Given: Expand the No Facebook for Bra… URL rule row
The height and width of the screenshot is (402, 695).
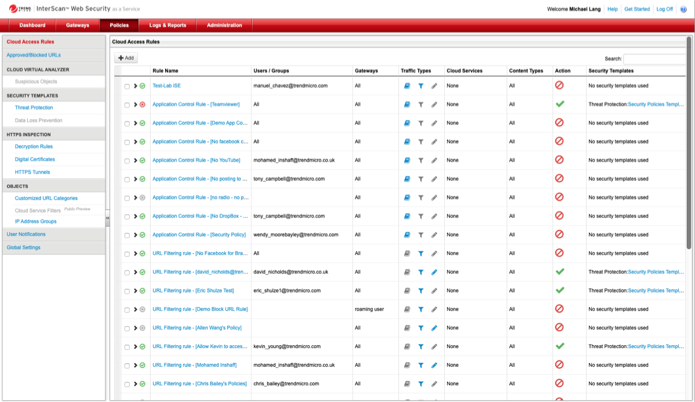Looking at the screenshot, I should [136, 253].
